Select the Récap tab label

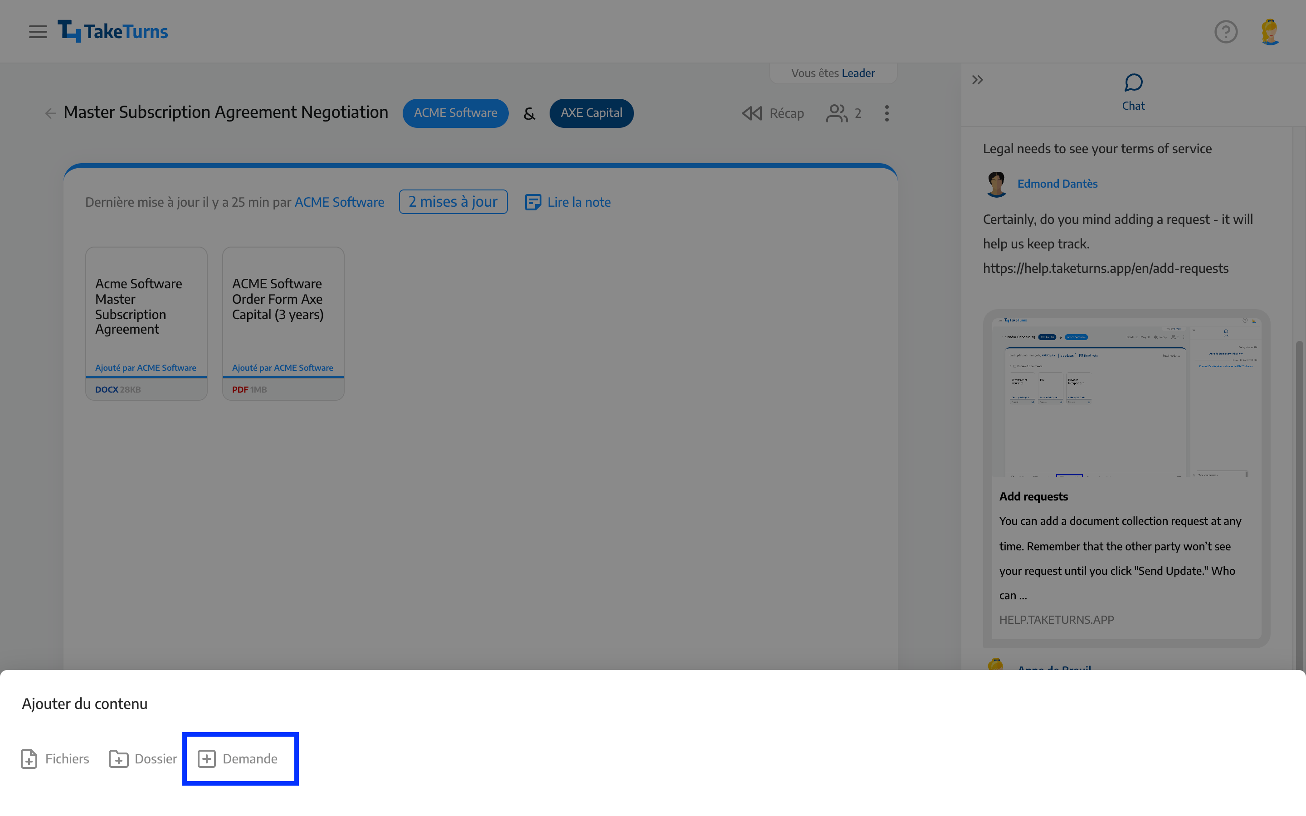pos(786,113)
